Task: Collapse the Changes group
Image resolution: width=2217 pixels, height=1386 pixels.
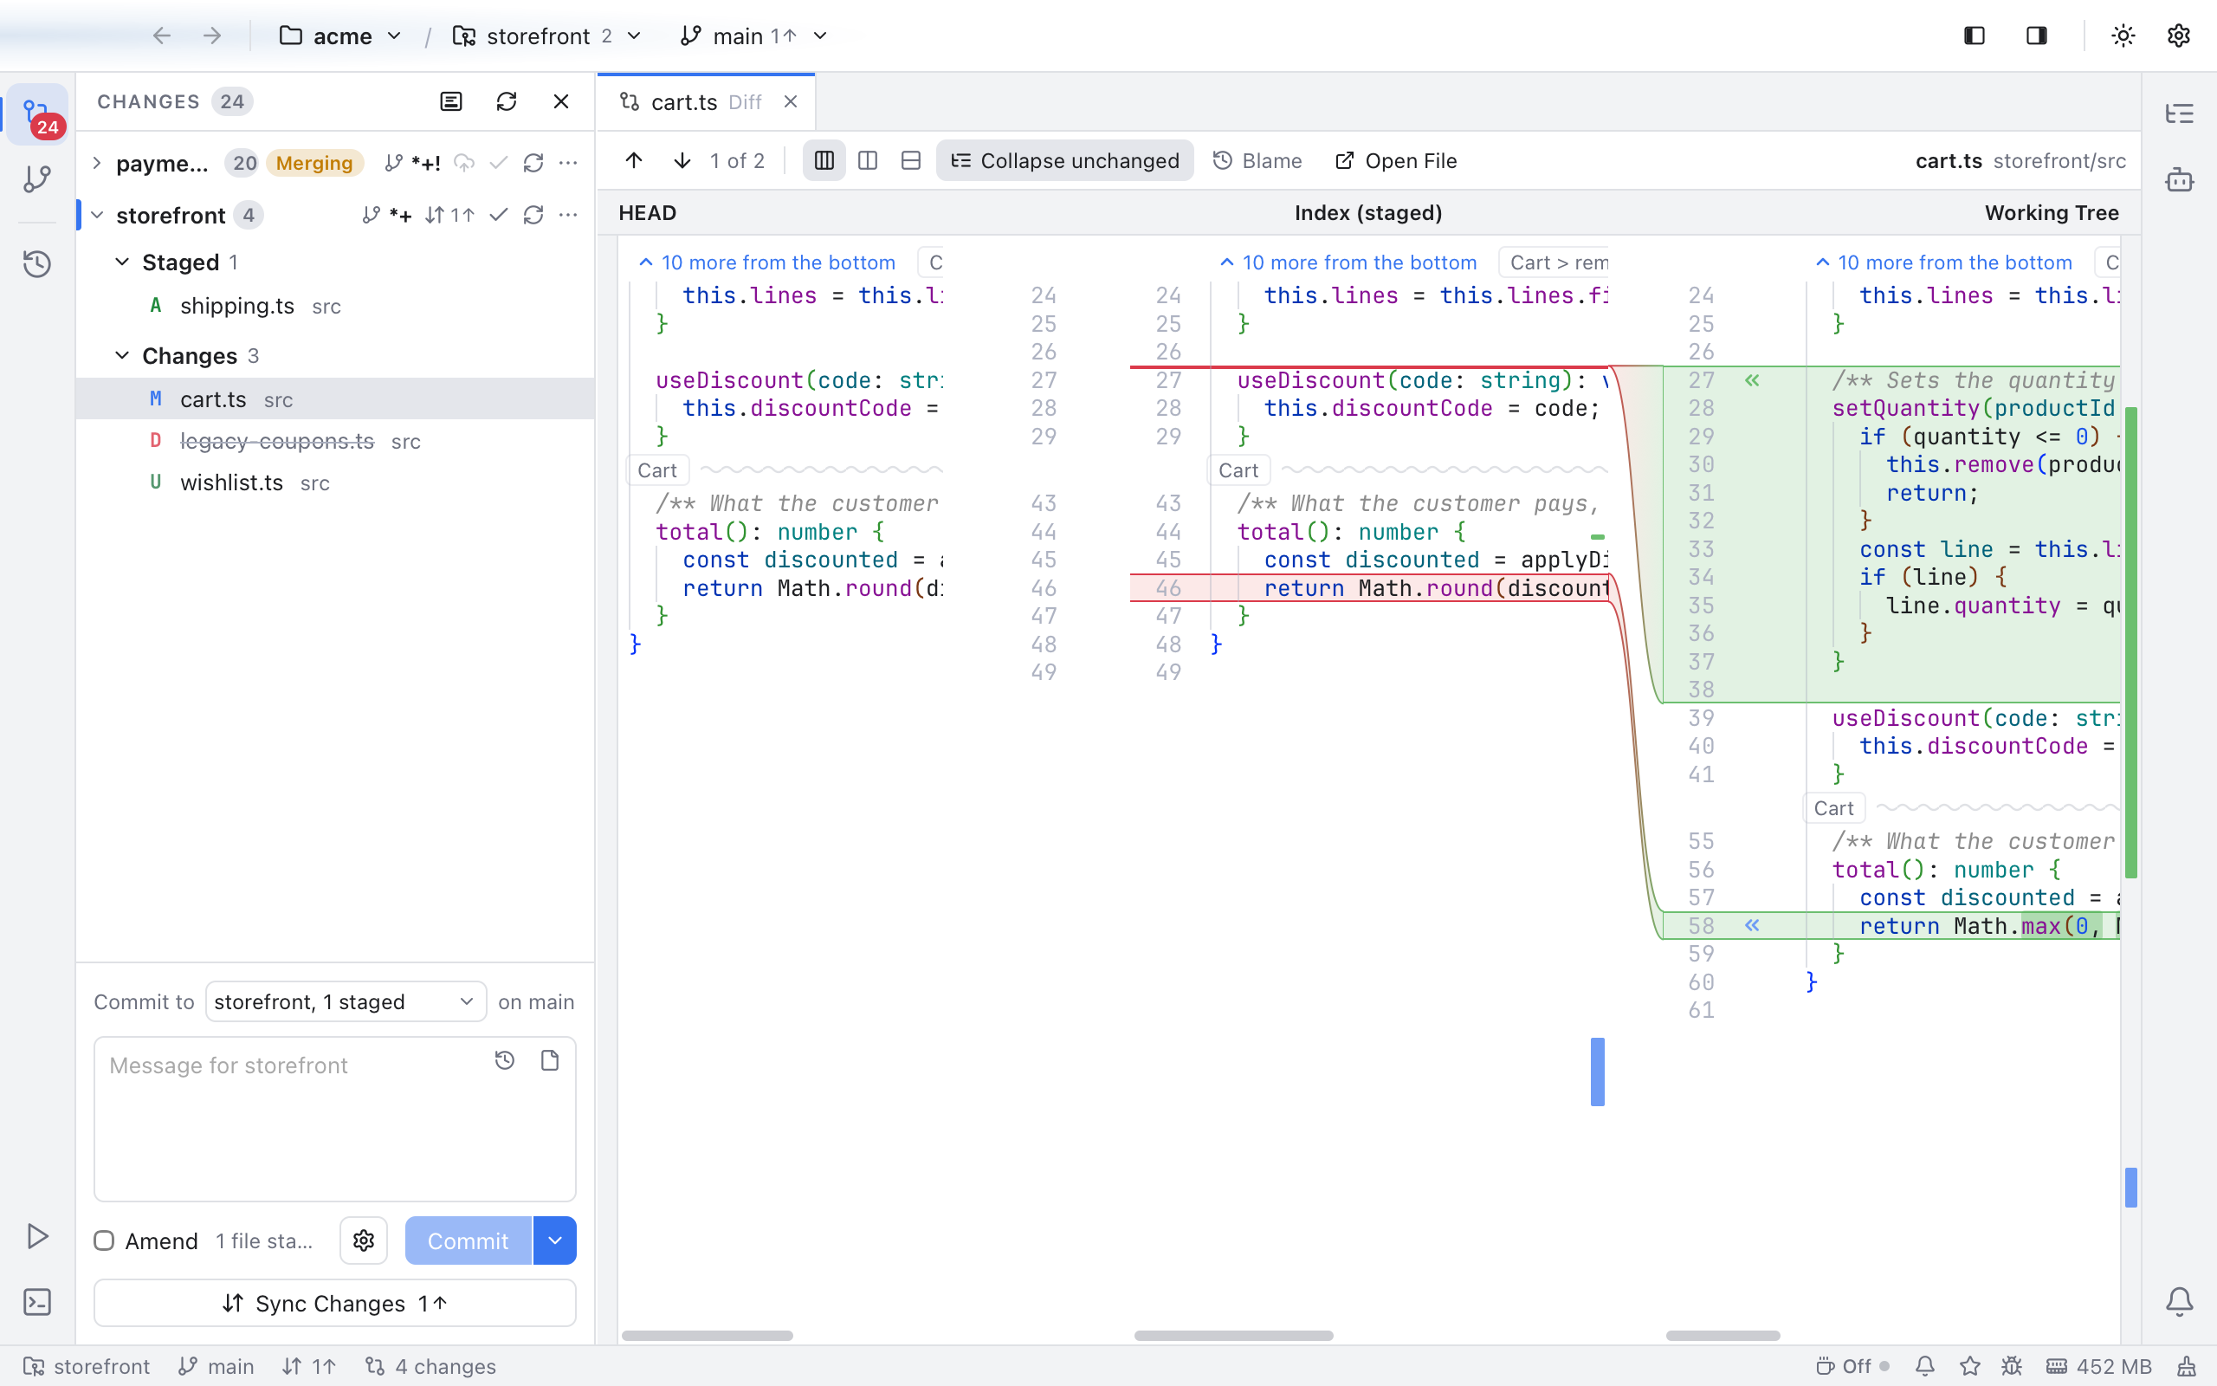Action: (122, 356)
